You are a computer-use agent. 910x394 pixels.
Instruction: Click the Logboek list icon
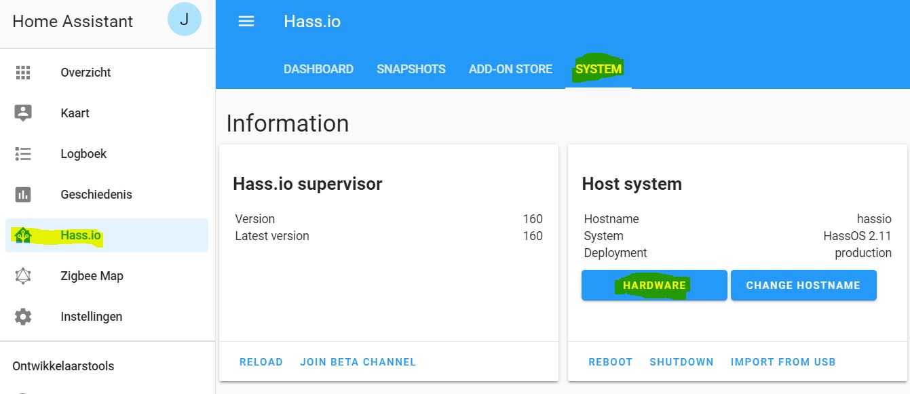click(x=23, y=154)
